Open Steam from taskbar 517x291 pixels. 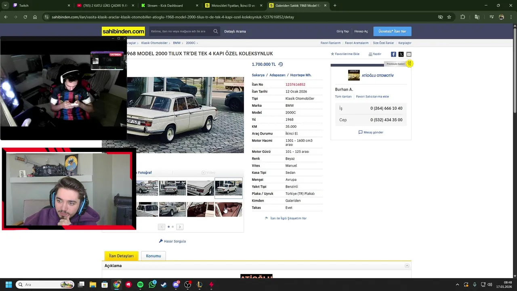[x=164, y=285]
